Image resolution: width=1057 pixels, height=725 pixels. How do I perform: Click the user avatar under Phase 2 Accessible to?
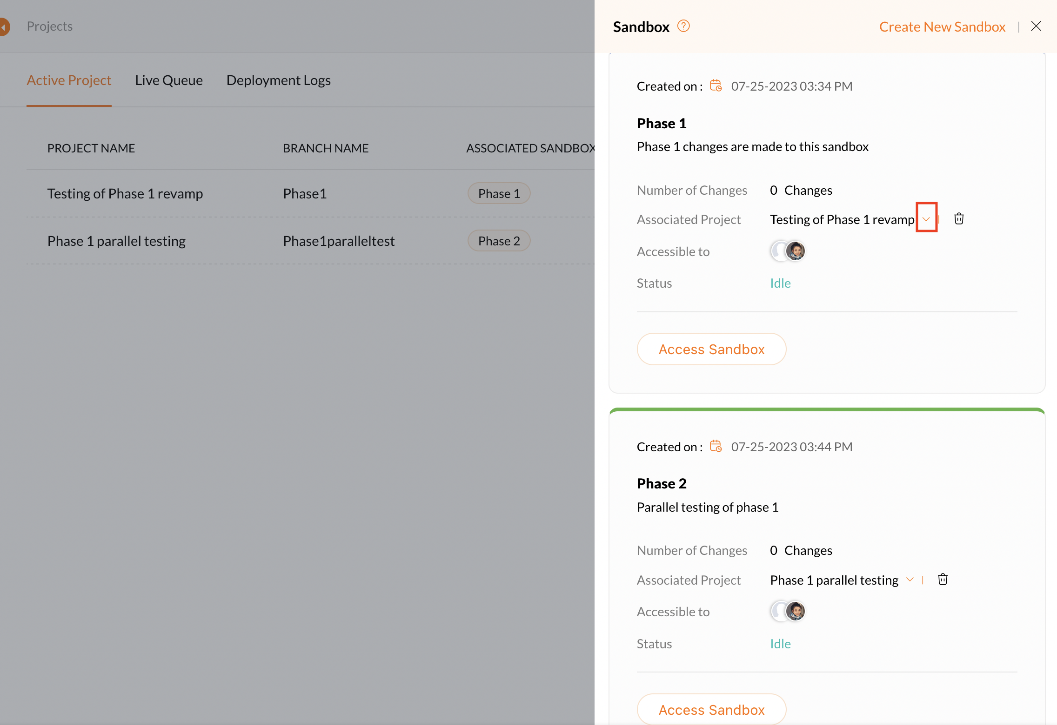pyautogui.click(x=795, y=611)
